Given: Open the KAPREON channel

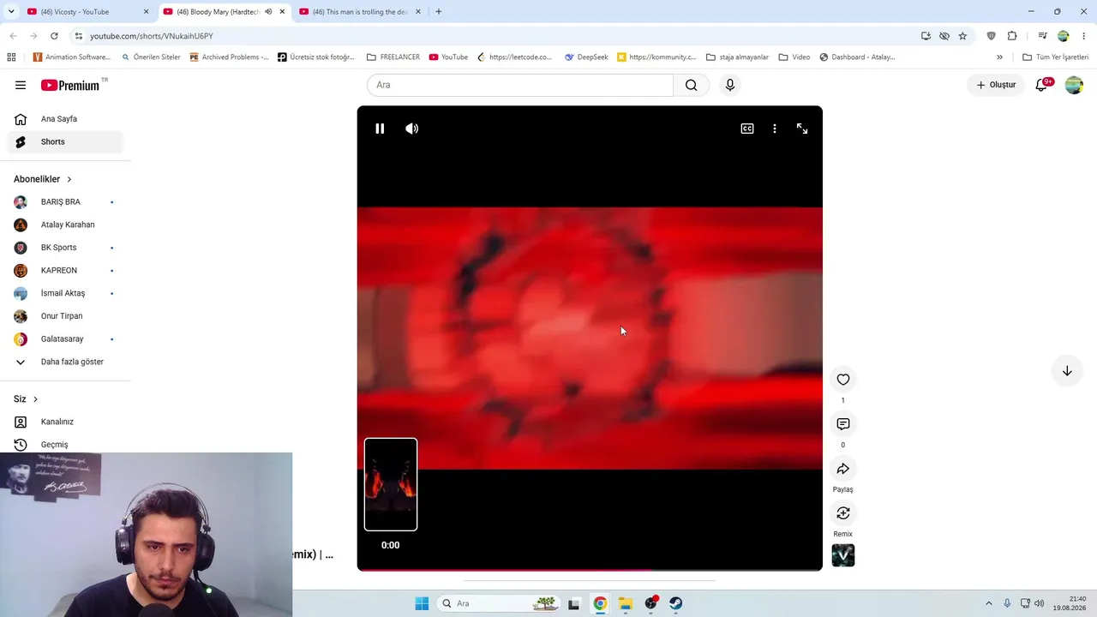Looking at the screenshot, I should [x=65, y=271].
